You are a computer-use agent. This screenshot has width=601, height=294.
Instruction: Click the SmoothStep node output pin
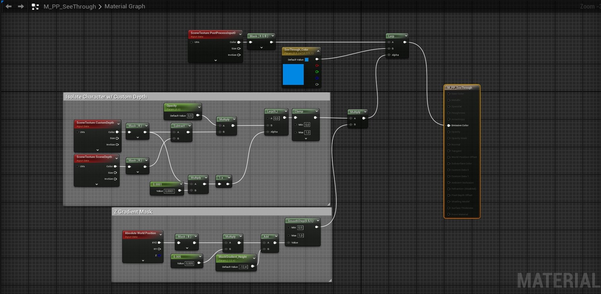pos(317,227)
